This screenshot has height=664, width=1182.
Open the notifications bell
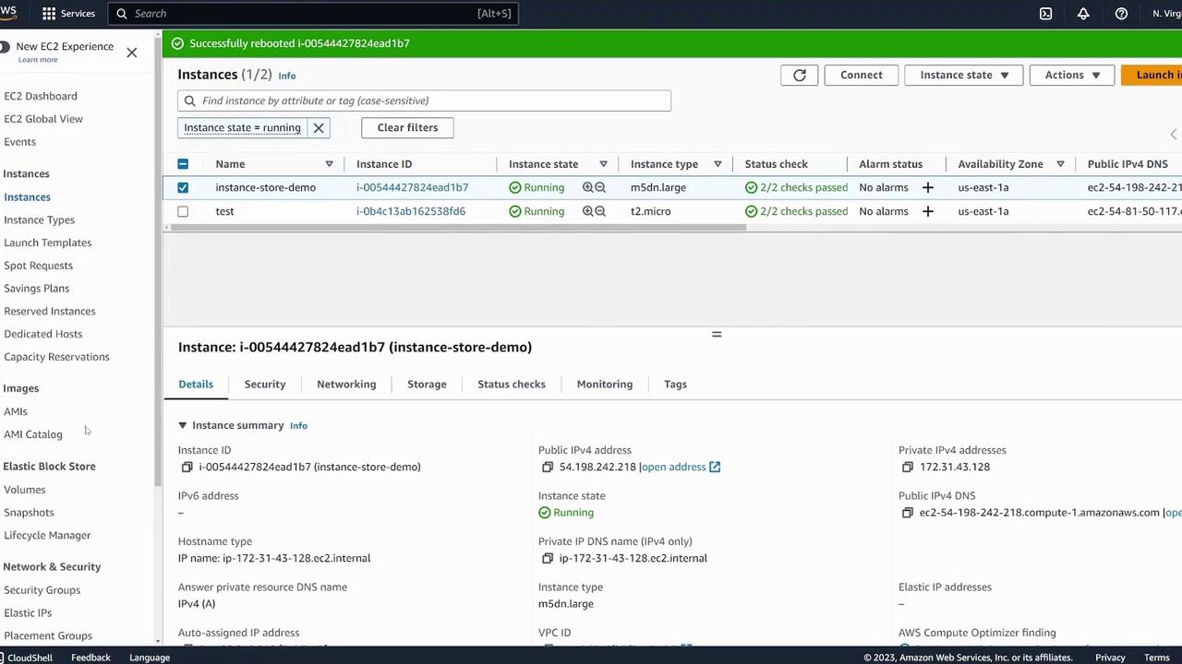[x=1083, y=14]
